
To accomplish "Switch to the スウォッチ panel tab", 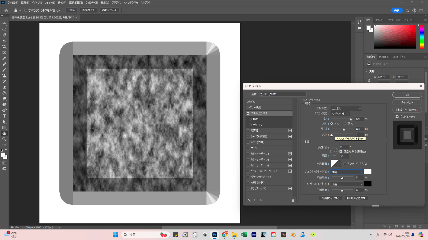I will [x=379, y=20].
